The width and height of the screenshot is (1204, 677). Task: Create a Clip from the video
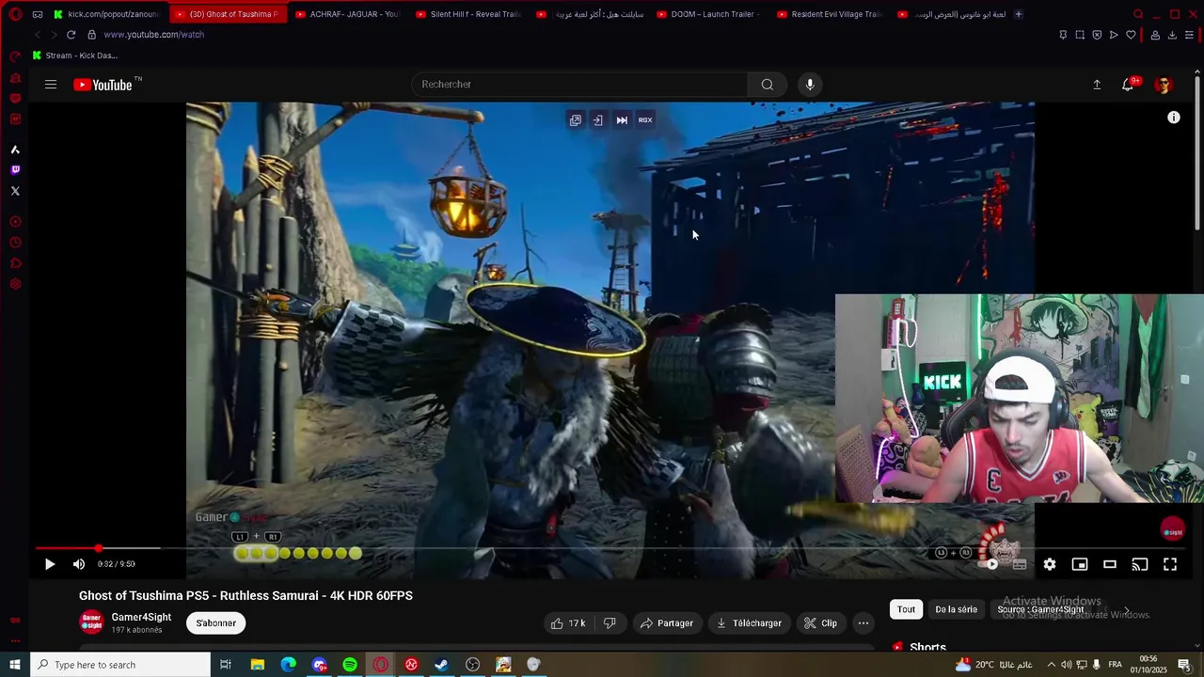click(x=820, y=623)
